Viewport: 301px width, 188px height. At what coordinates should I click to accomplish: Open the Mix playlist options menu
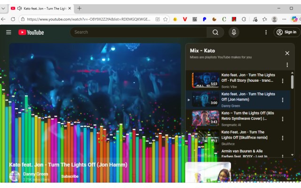pyautogui.click(x=287, y=65)
